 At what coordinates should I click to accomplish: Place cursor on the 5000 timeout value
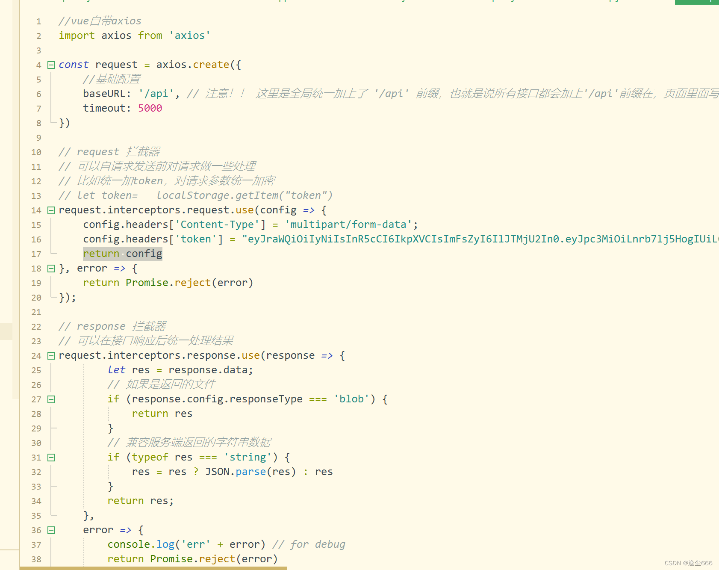pos(150,108)
